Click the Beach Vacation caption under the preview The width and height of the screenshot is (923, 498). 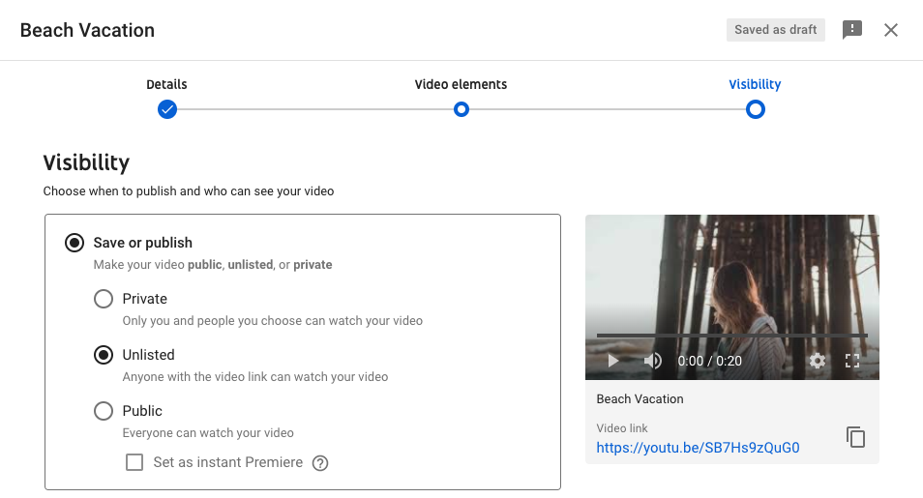pyautogui.click(x=640, y=399)
